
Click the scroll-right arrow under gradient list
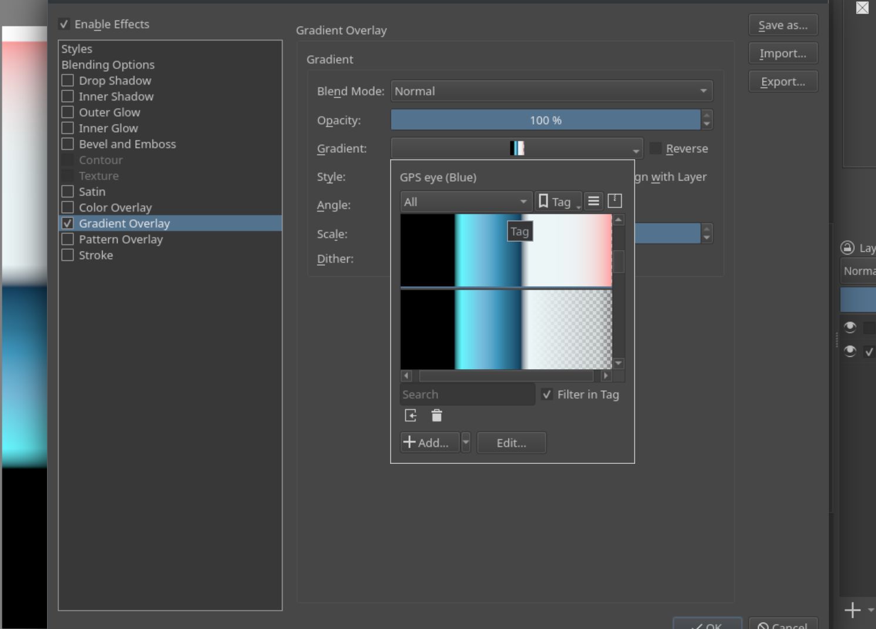click(x=606, y=376)
